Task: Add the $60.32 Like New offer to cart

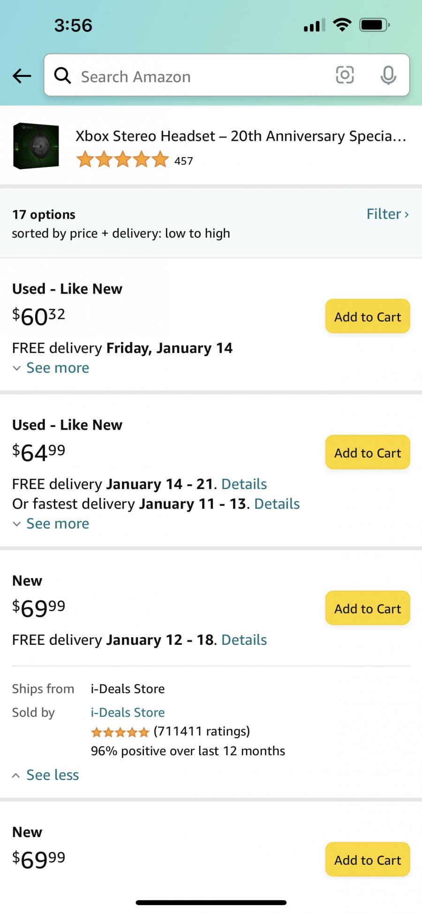Action: (x=368, y=317)
